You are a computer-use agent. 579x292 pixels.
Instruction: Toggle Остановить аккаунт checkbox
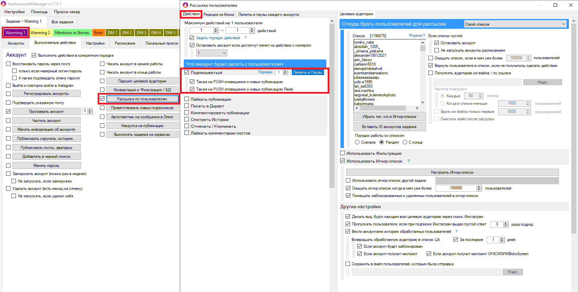point(436,43)
